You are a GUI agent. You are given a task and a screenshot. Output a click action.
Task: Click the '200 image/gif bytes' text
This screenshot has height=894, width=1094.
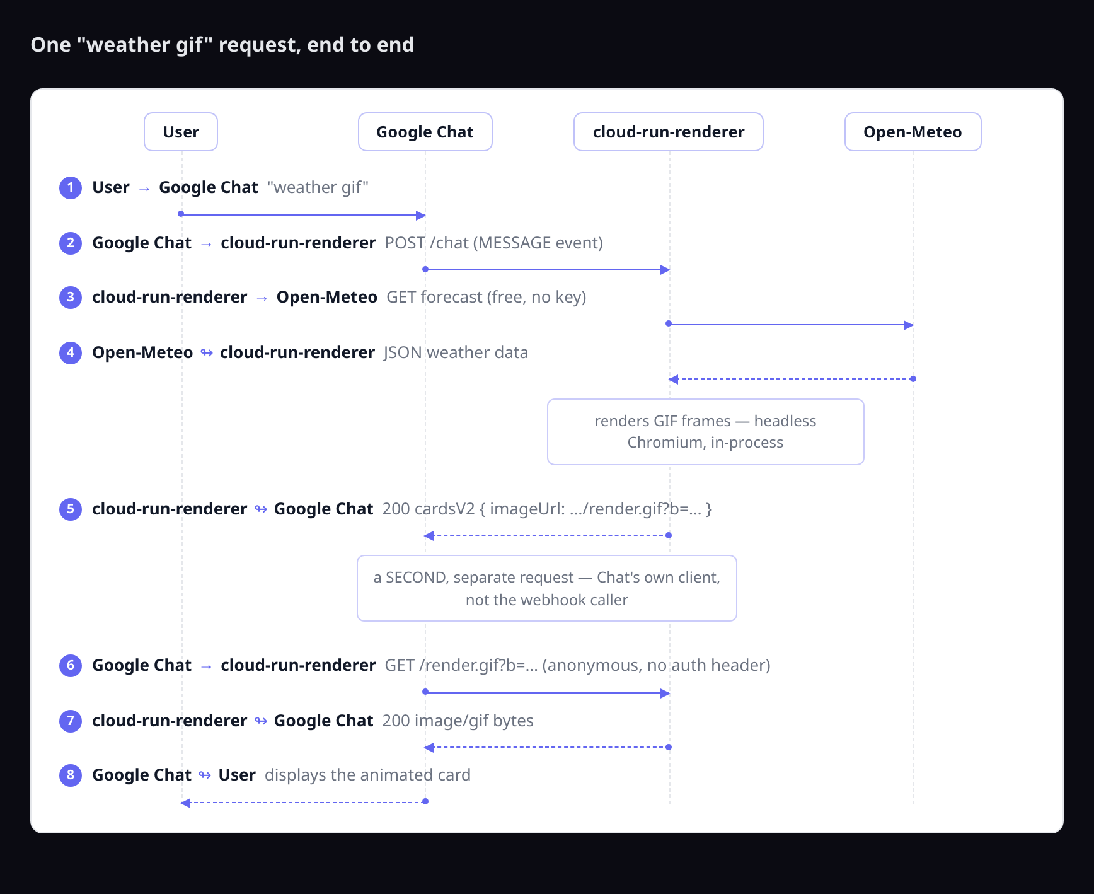[x=458, y=721]
